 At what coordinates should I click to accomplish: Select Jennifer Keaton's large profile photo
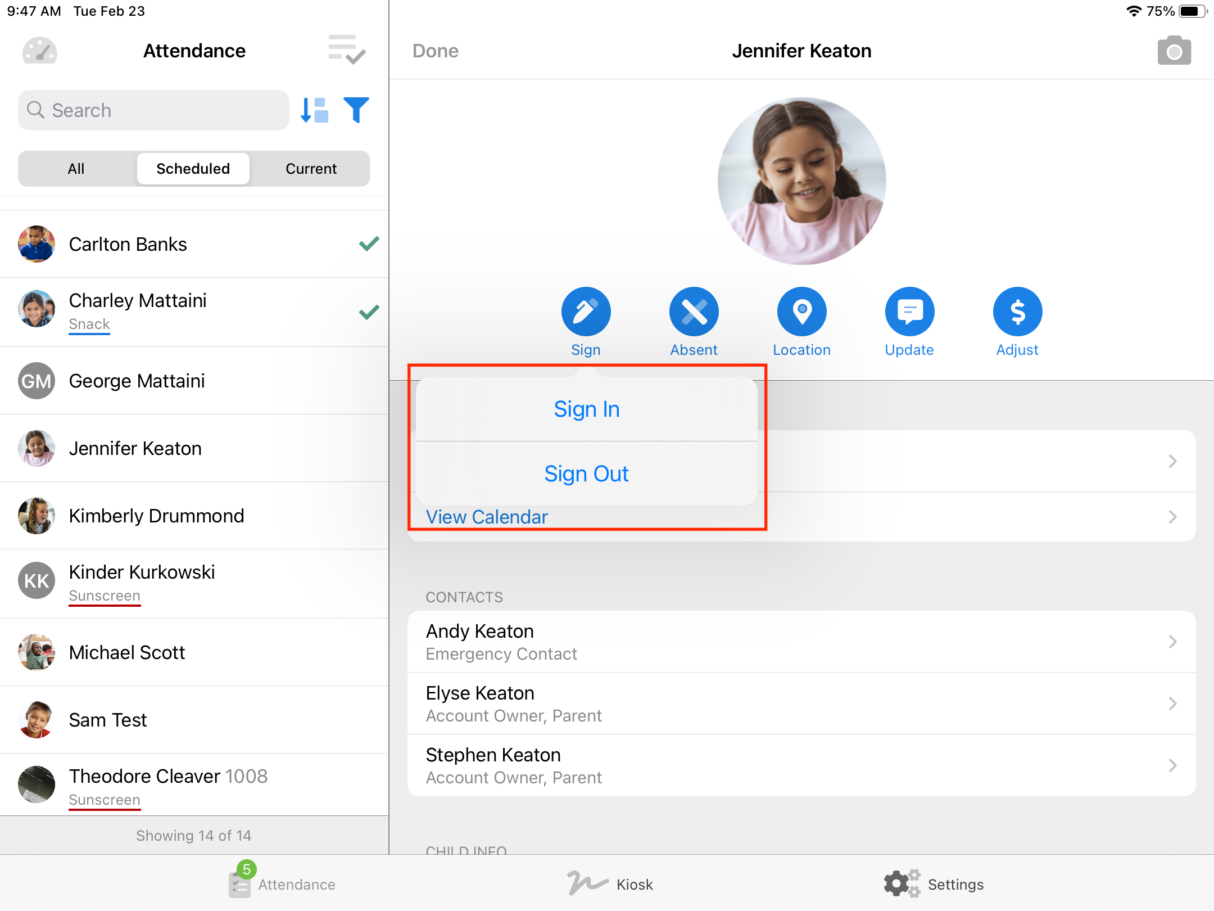click(801, 181)
